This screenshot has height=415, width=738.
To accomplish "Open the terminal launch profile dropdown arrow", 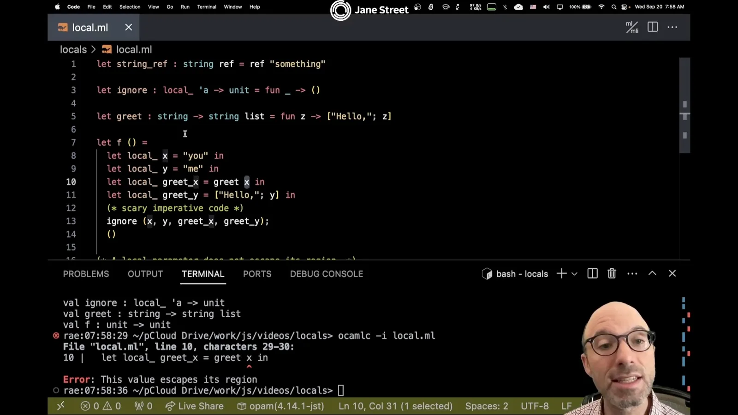I will click(x=574, y=274).
